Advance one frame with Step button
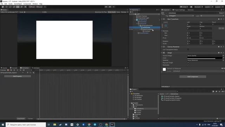The width and height of the screenshot is (225, 127). pos(114,7)
